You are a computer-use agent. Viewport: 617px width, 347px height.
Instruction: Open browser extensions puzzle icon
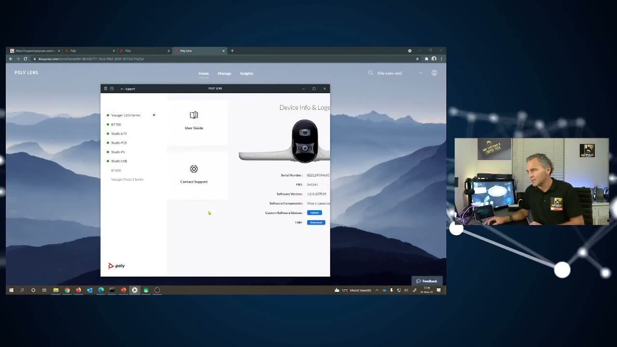pos(426,59)
